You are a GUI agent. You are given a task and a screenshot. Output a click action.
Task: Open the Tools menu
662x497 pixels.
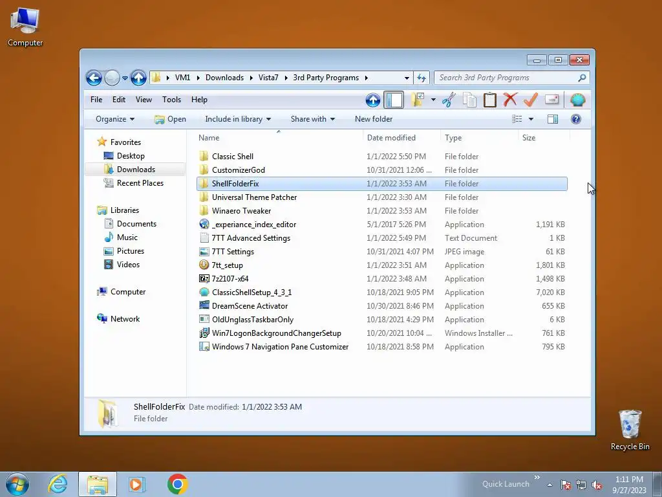171,100
